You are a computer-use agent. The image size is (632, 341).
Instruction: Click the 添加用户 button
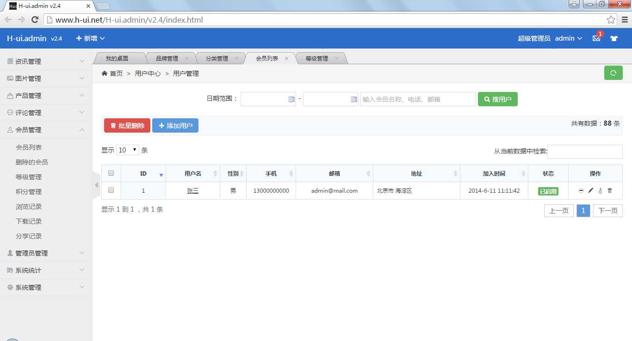(x=175, y=126)
